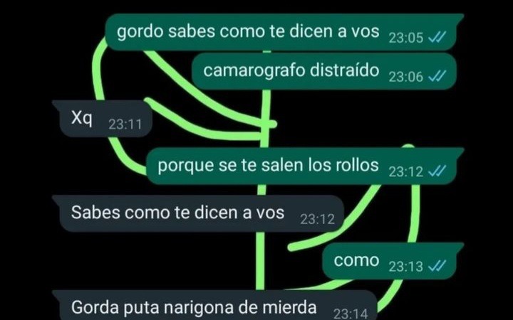Select the sent 'como' message

point(393,261)
